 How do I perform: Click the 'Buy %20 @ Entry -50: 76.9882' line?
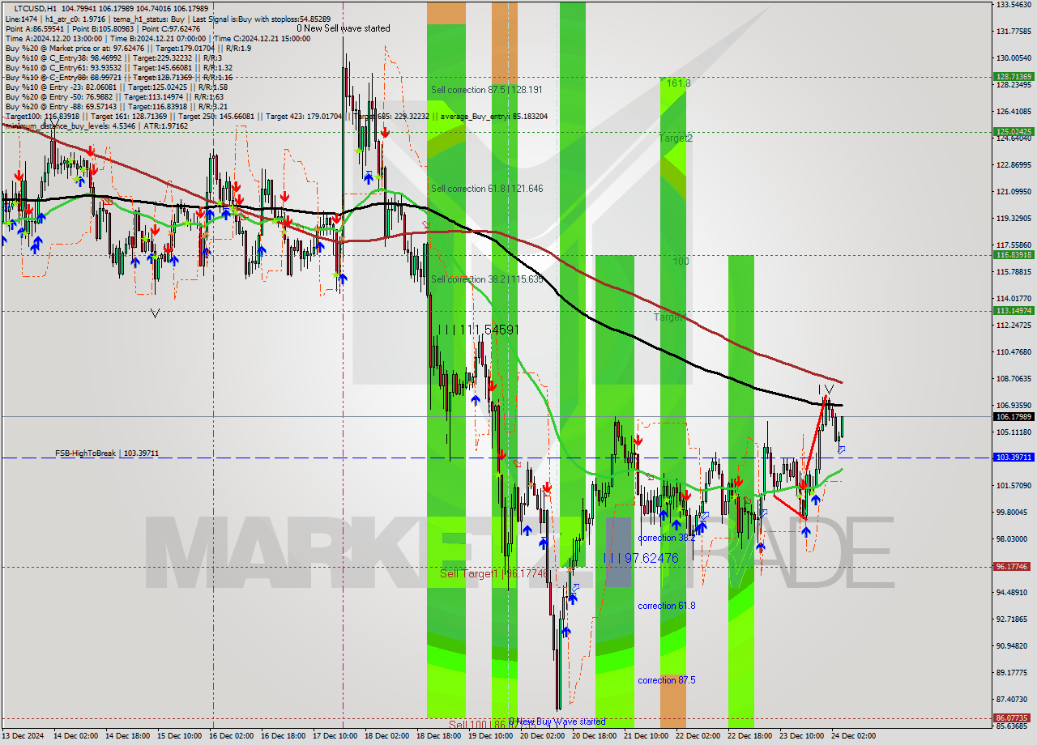click(113, 97)
